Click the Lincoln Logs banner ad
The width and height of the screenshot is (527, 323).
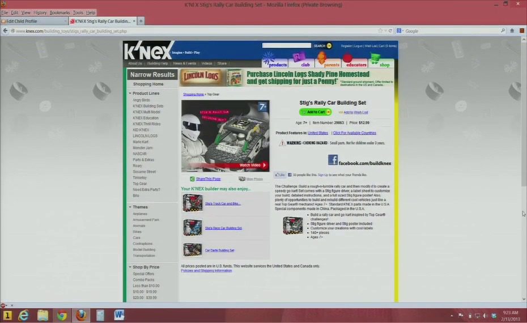point(287,78)
